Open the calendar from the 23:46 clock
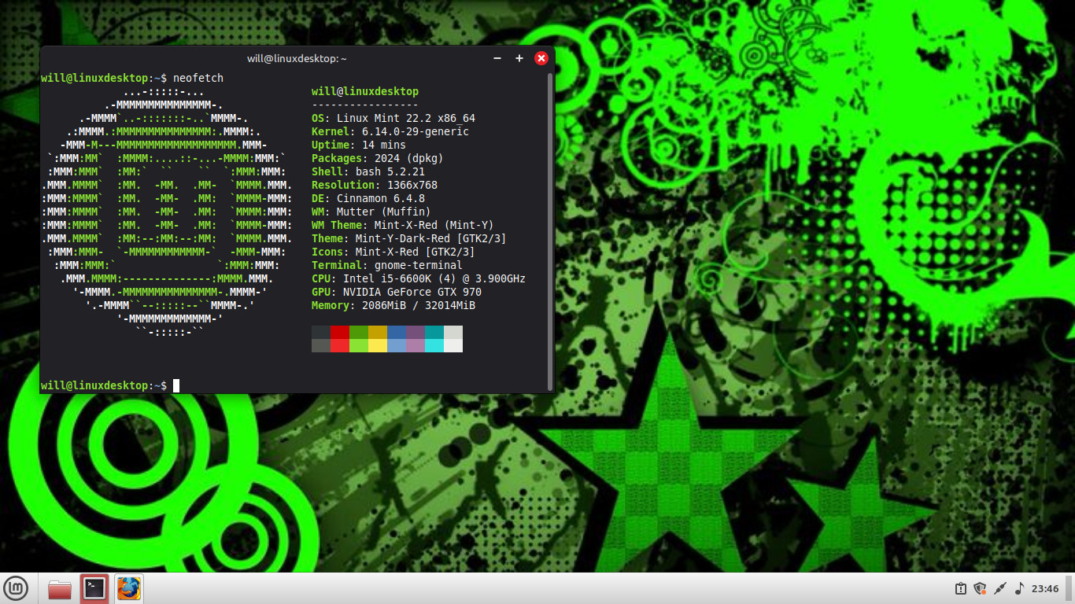 coord(1045,588)
